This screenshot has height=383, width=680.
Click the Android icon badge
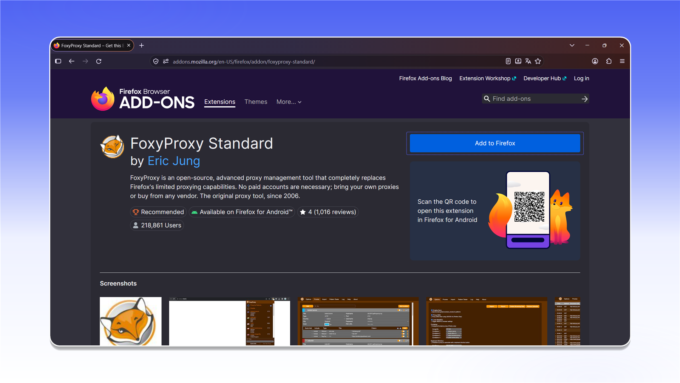click(x=194, y=212)
